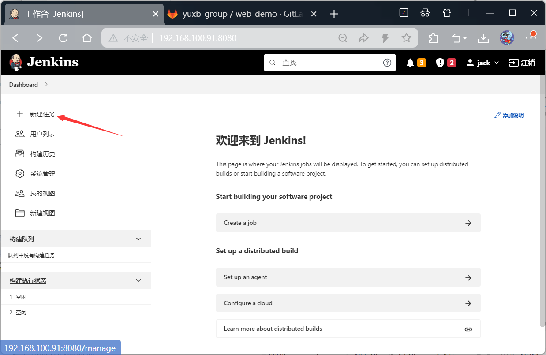The image size is (546, 355).
Task: Close the GitLab web_demo tab
Action: point(314,14)
